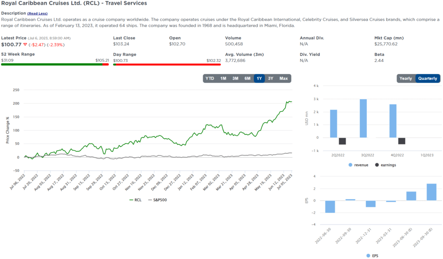The height and width of the screenshot is (259, 443).
Task: Click the latest price $100.77
Action: click(x=11, y=45)
